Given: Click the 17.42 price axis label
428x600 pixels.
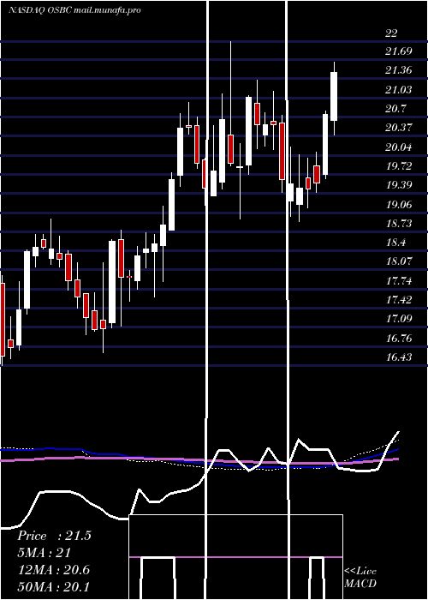Looking at the screenshot, I should pyautogui.click(x=399, y=300).
